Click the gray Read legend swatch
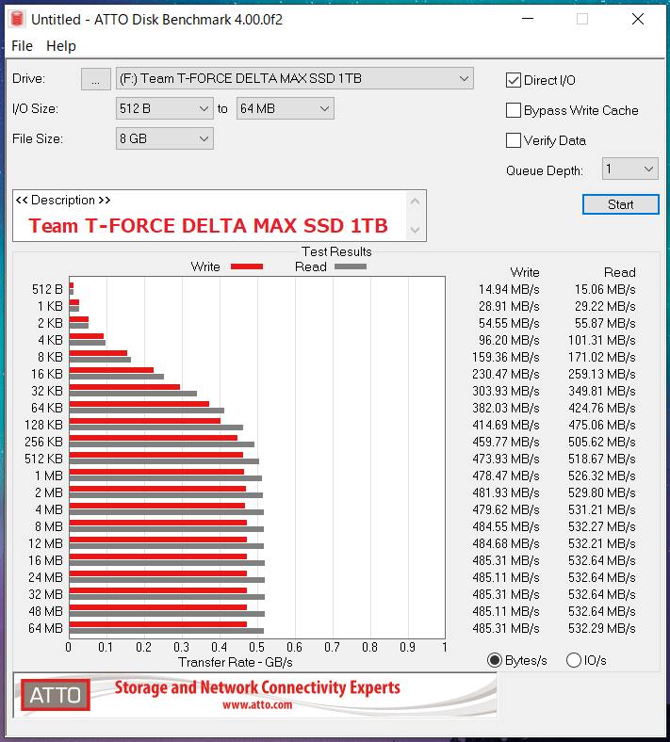Viewport: 670px width, 742px height. (351, 266)
